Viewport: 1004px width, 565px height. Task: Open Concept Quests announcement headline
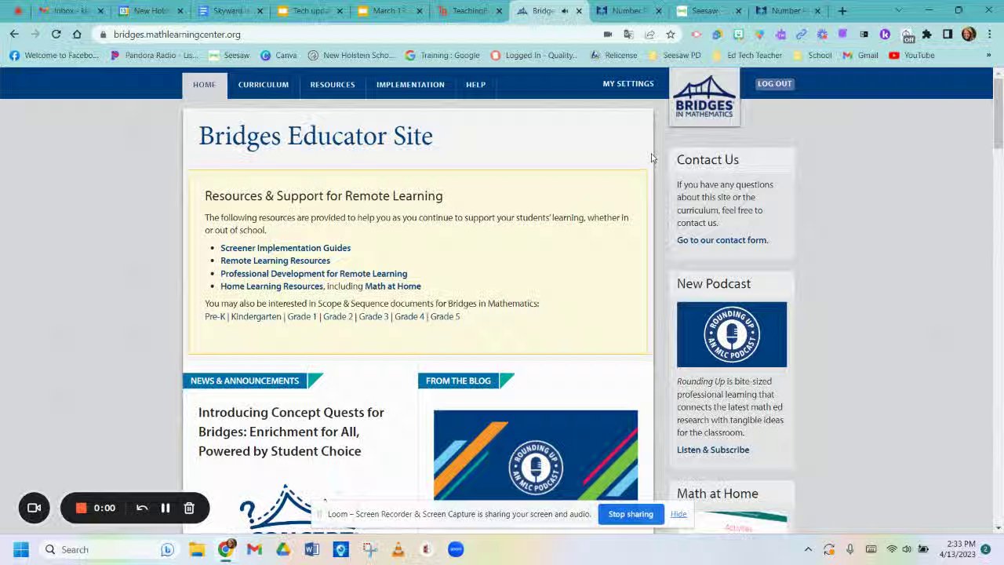point(291,432)
